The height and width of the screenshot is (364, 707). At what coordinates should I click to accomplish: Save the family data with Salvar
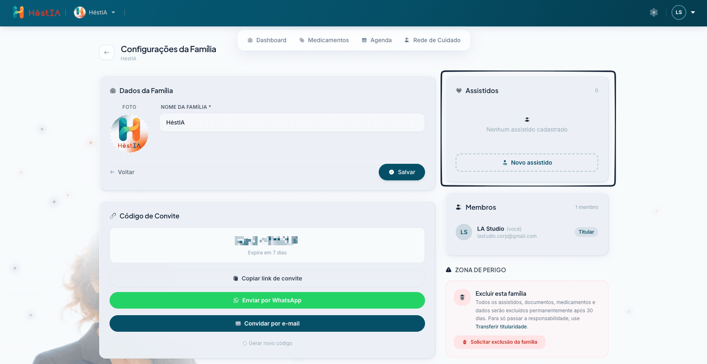402,172
